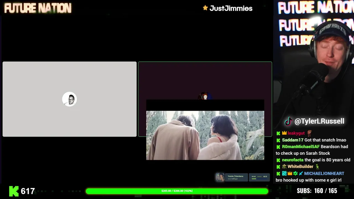Screen dimensions: 354x199
Task: Click the TikTok logo icon
Action: click(288, 121)
